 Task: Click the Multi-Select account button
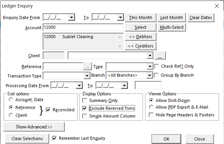172,27
